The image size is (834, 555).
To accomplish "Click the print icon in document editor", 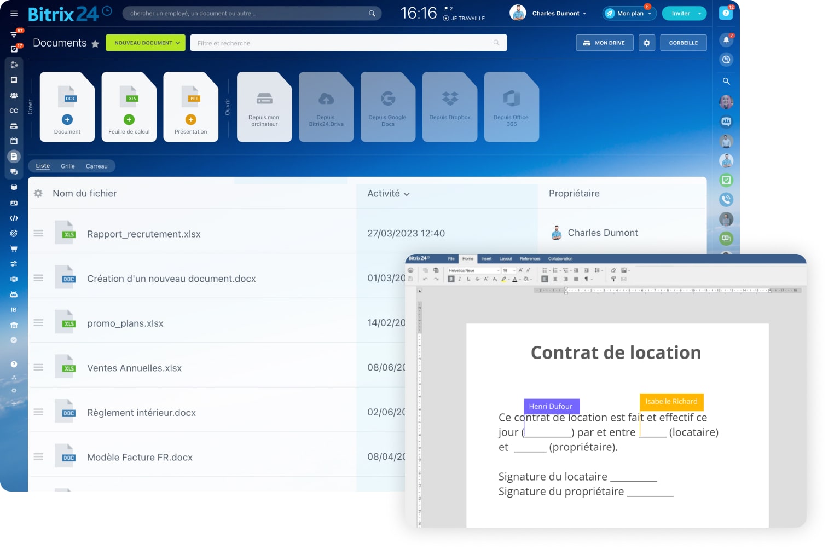I will coord(410,270).
